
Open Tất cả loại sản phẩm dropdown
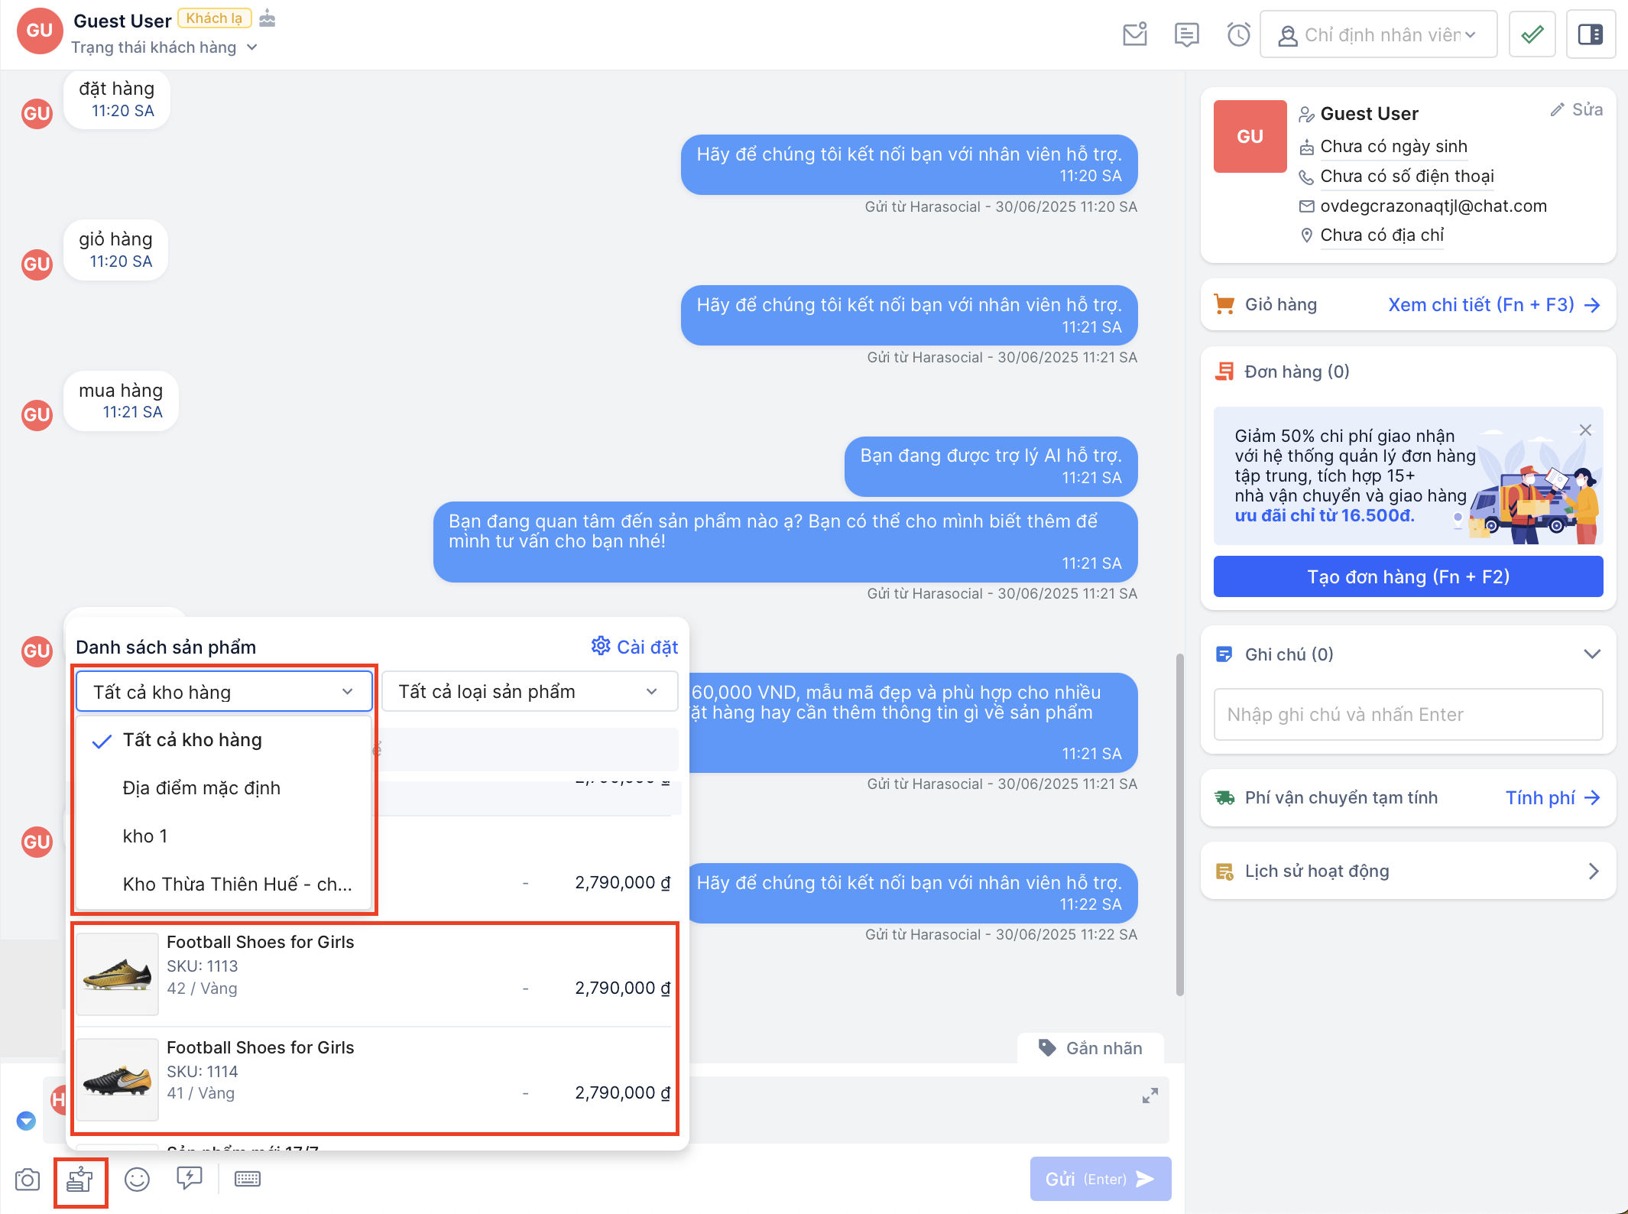pyautogui.click(x=529, y=692)
